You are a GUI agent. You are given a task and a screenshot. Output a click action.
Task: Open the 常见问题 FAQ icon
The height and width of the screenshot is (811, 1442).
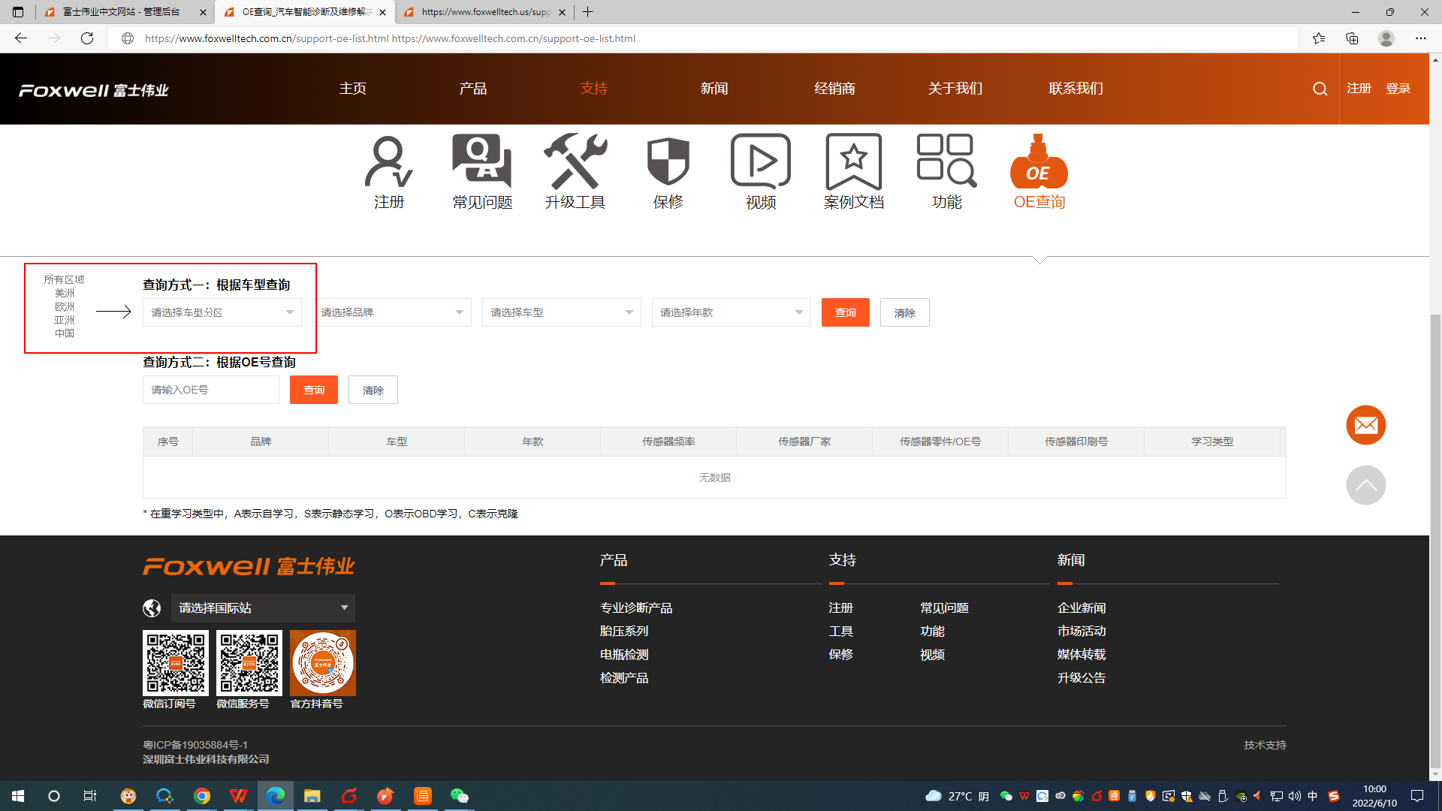click(x=481, y=162)
